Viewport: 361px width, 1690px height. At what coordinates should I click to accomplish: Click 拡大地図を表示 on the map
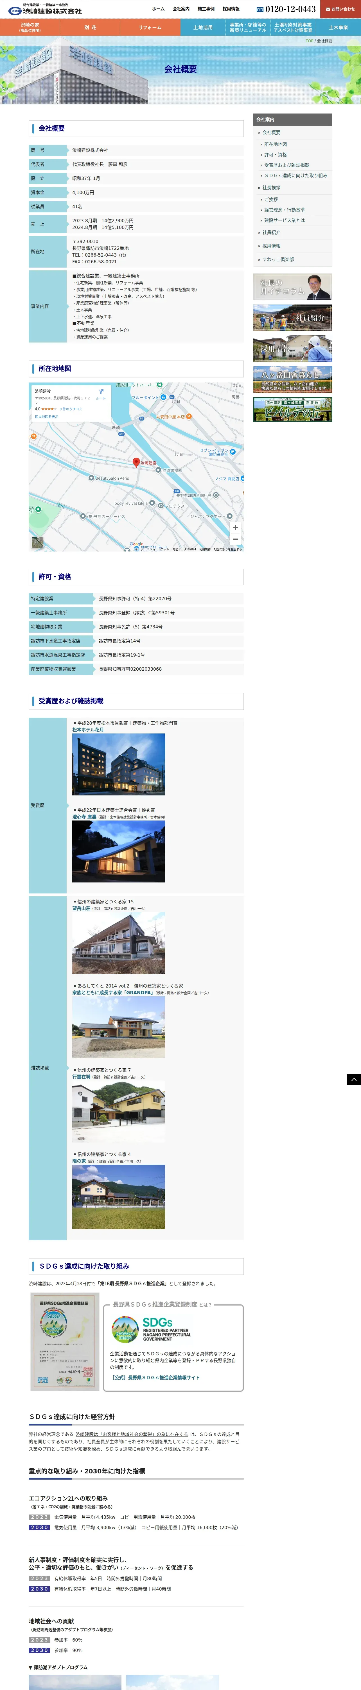(x=46, y=417)
